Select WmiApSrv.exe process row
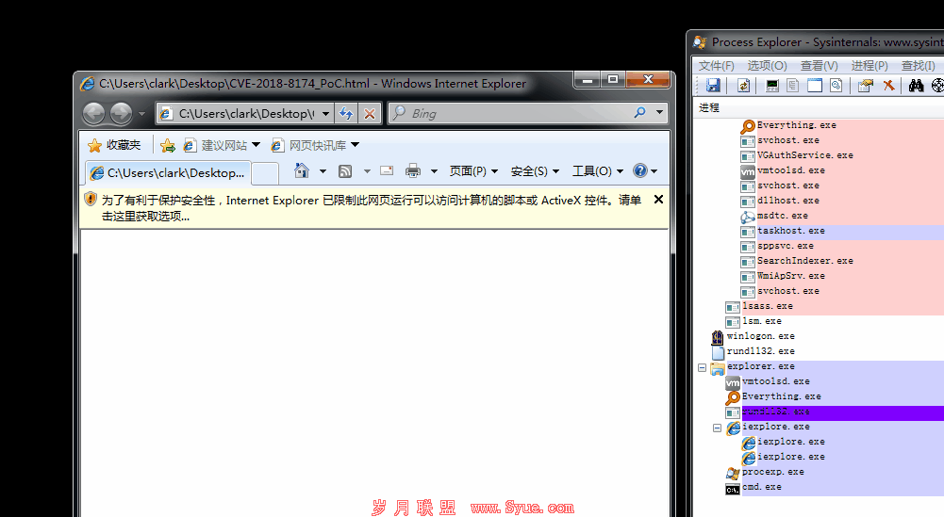 click(841, 276)
